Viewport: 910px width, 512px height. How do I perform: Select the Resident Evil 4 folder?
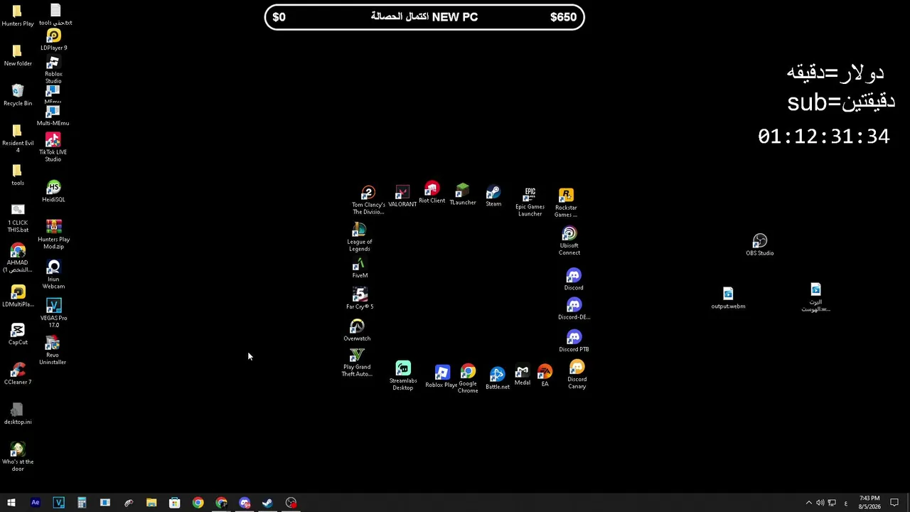click(18, 139)
